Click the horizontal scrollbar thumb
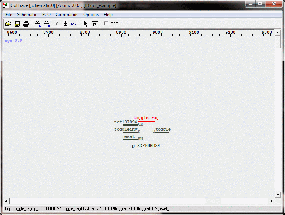Viewport: 285px width, 215px height. click(x=213, y=201)
